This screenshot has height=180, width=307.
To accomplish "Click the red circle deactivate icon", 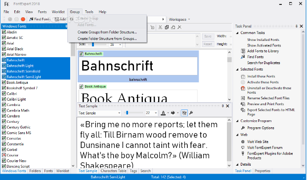I will point(23,19).
